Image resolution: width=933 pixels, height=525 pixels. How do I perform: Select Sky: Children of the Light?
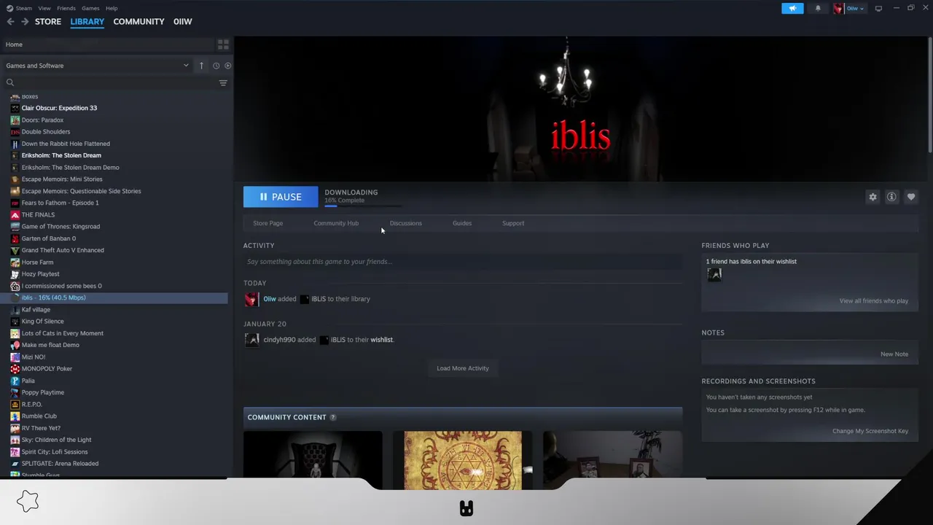[56, 440]
